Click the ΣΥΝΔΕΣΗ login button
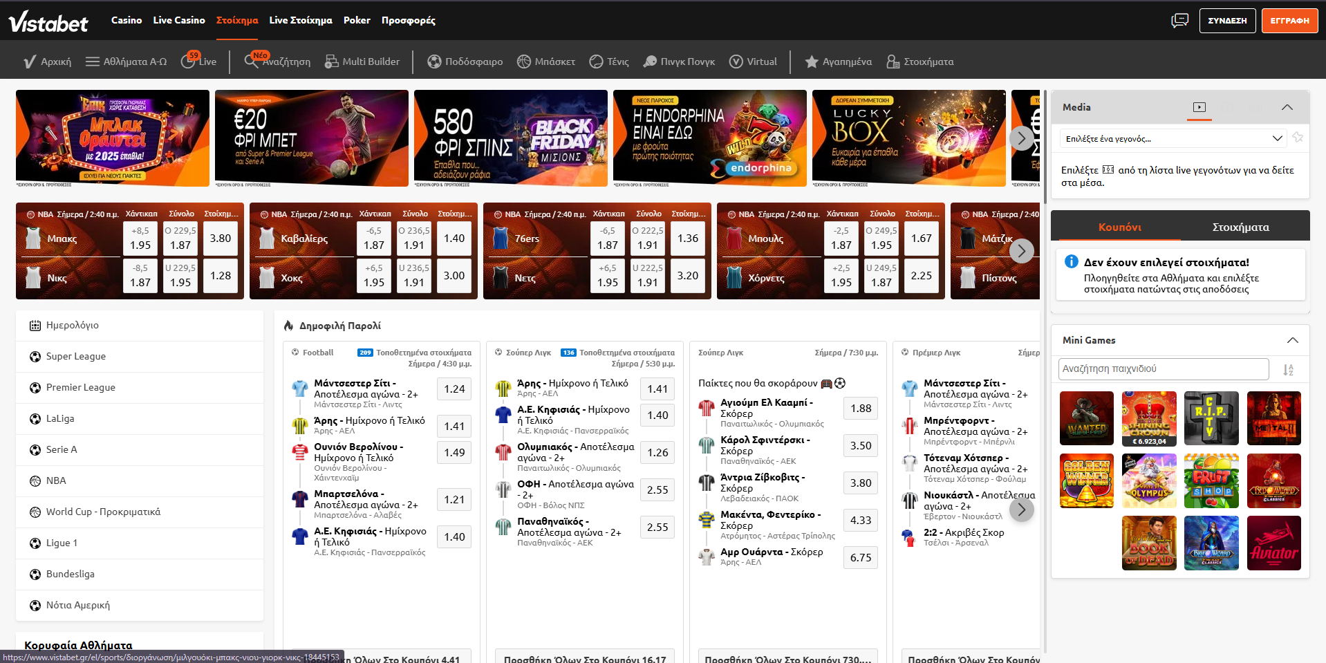This screenshot has width=1326, height=663. [1227, 21]
